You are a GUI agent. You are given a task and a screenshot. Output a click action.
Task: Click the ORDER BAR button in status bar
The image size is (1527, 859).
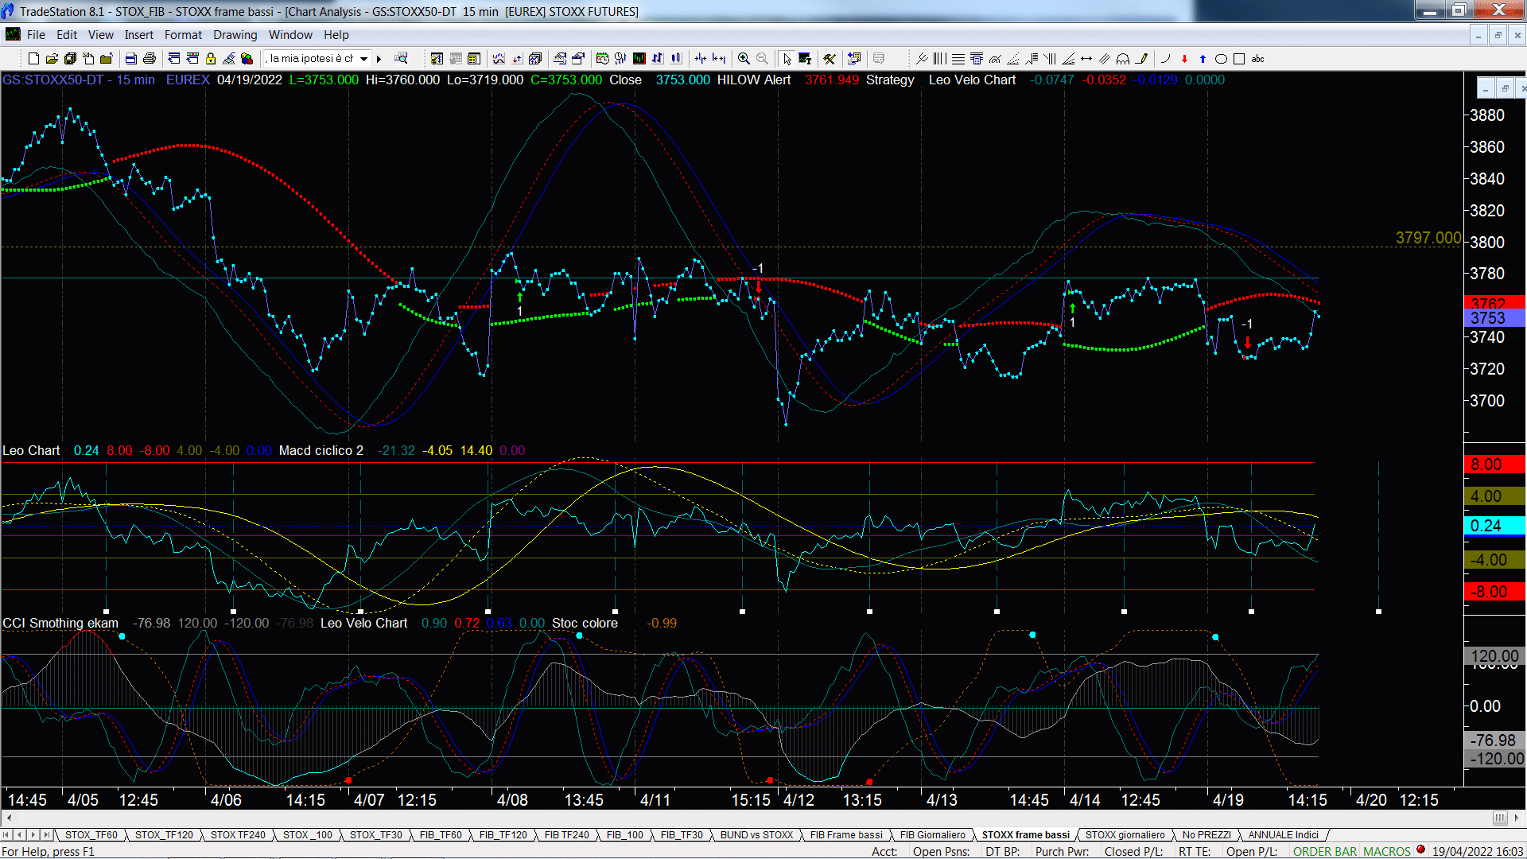[1325, 851]
